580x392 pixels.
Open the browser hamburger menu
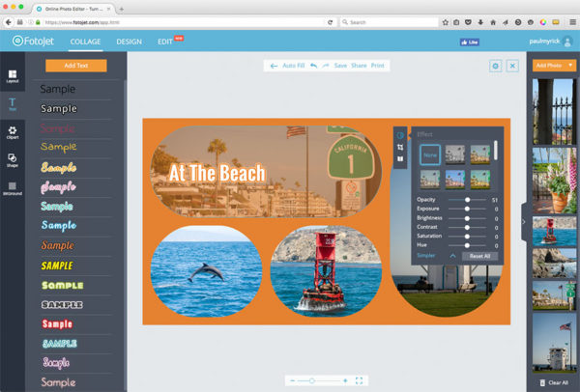(572, 22)
